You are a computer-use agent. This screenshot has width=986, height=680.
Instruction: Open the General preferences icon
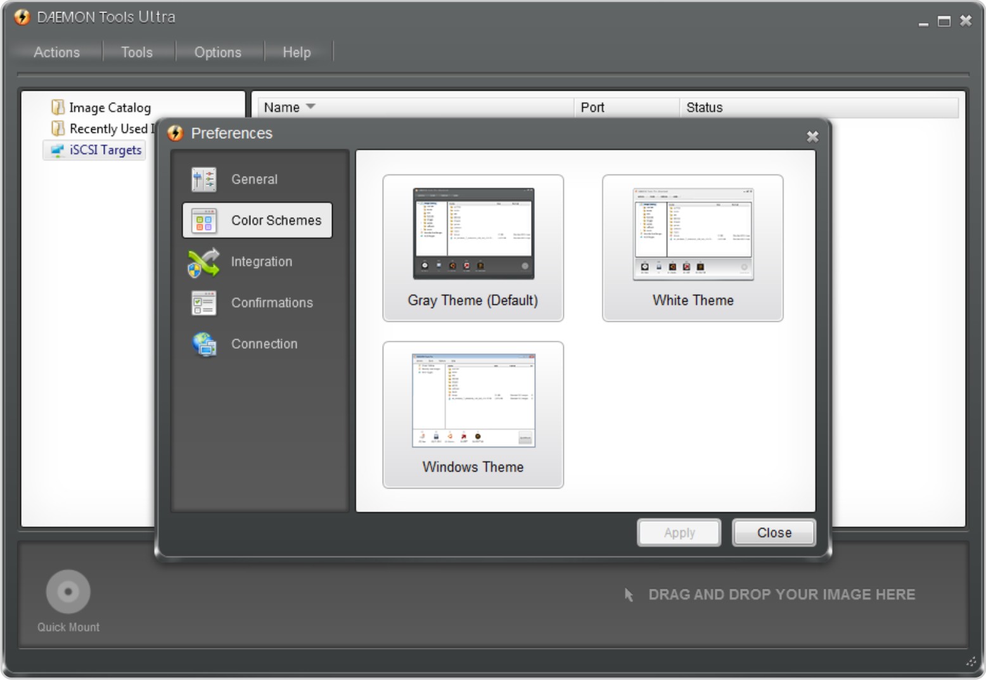pyautogui.click(x=204, y=179)
